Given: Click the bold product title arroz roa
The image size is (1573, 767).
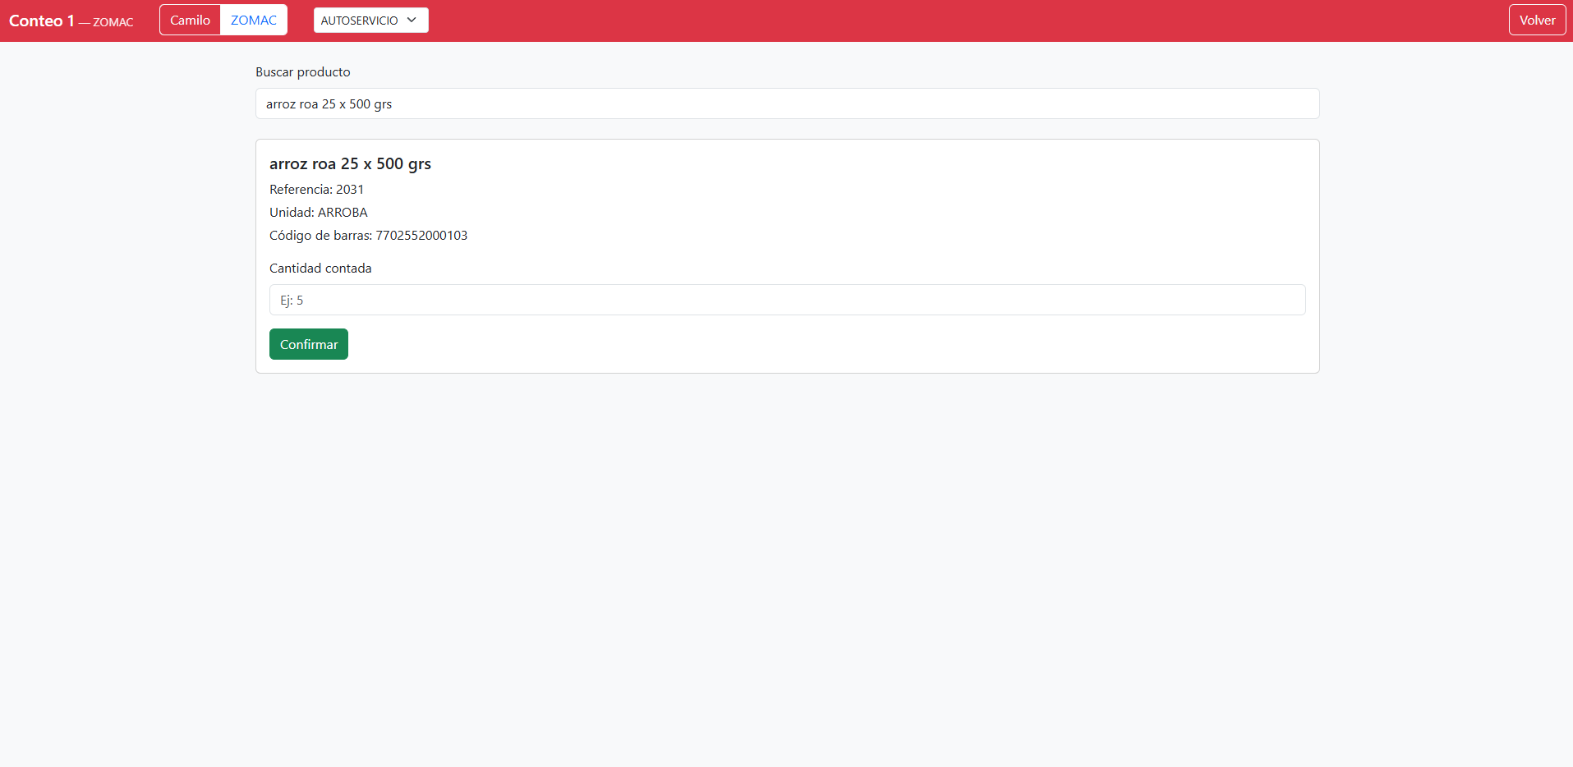Looking at the screenshot, I should pos(350,164).
